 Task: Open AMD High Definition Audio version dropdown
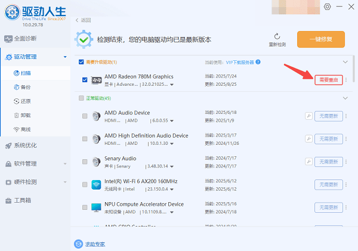coord(172,144)
